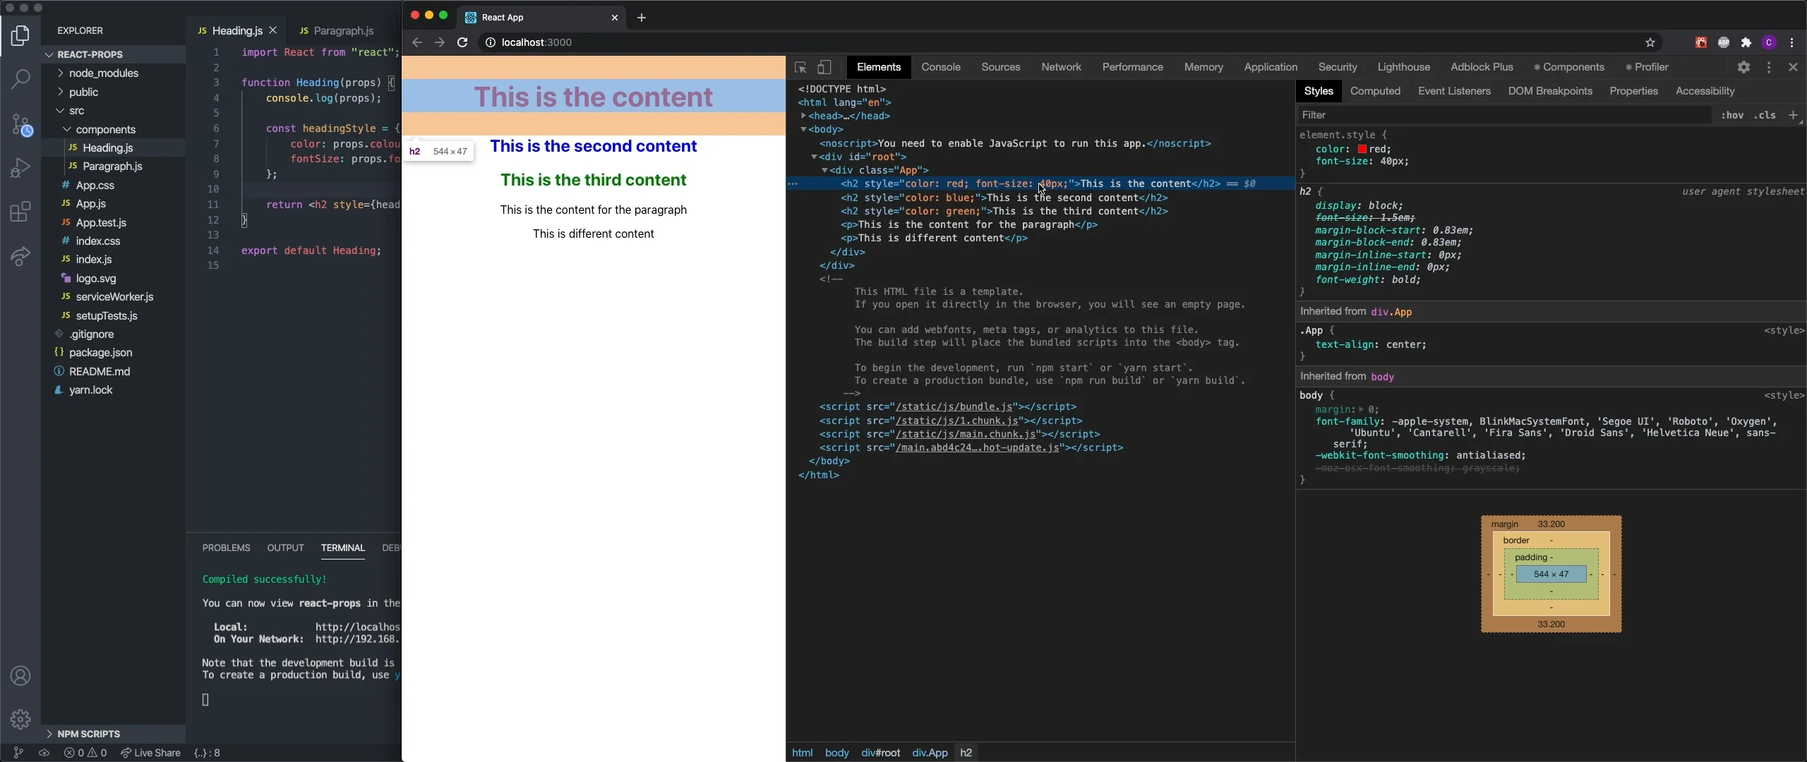
Task: Switch to the Computed tab in Styles sidebar
Action: (x=1374, y=91)
